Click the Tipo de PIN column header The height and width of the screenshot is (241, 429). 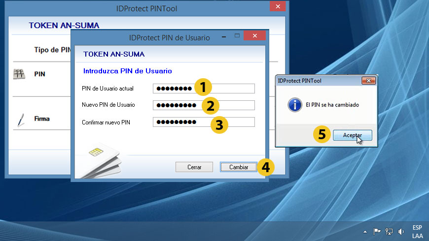click(52, 50)
